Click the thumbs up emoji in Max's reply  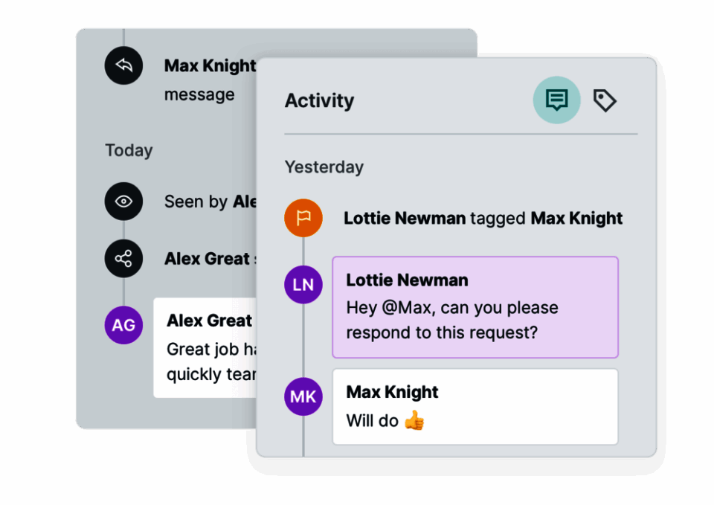(414, 421)
